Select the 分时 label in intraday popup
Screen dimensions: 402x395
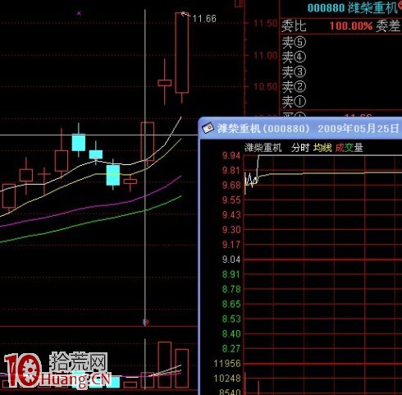pos(300,148)
